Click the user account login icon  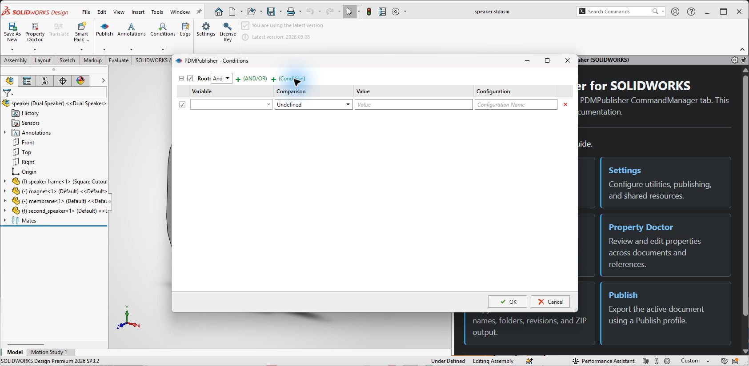click(675, 12)
